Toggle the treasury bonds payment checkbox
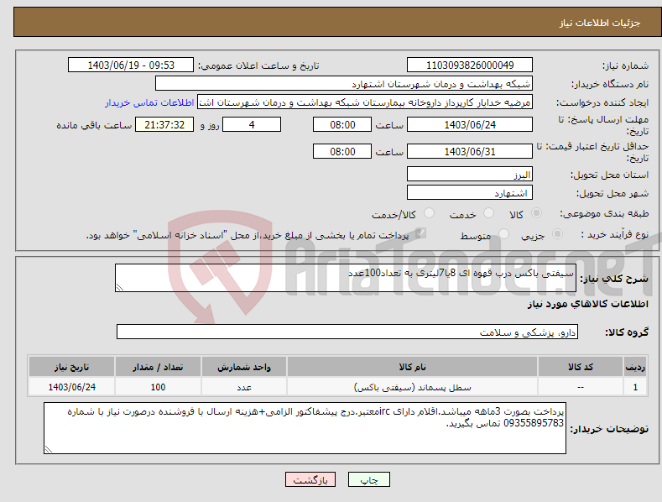This screenshot has height=502, width=662. coord(420,233)
